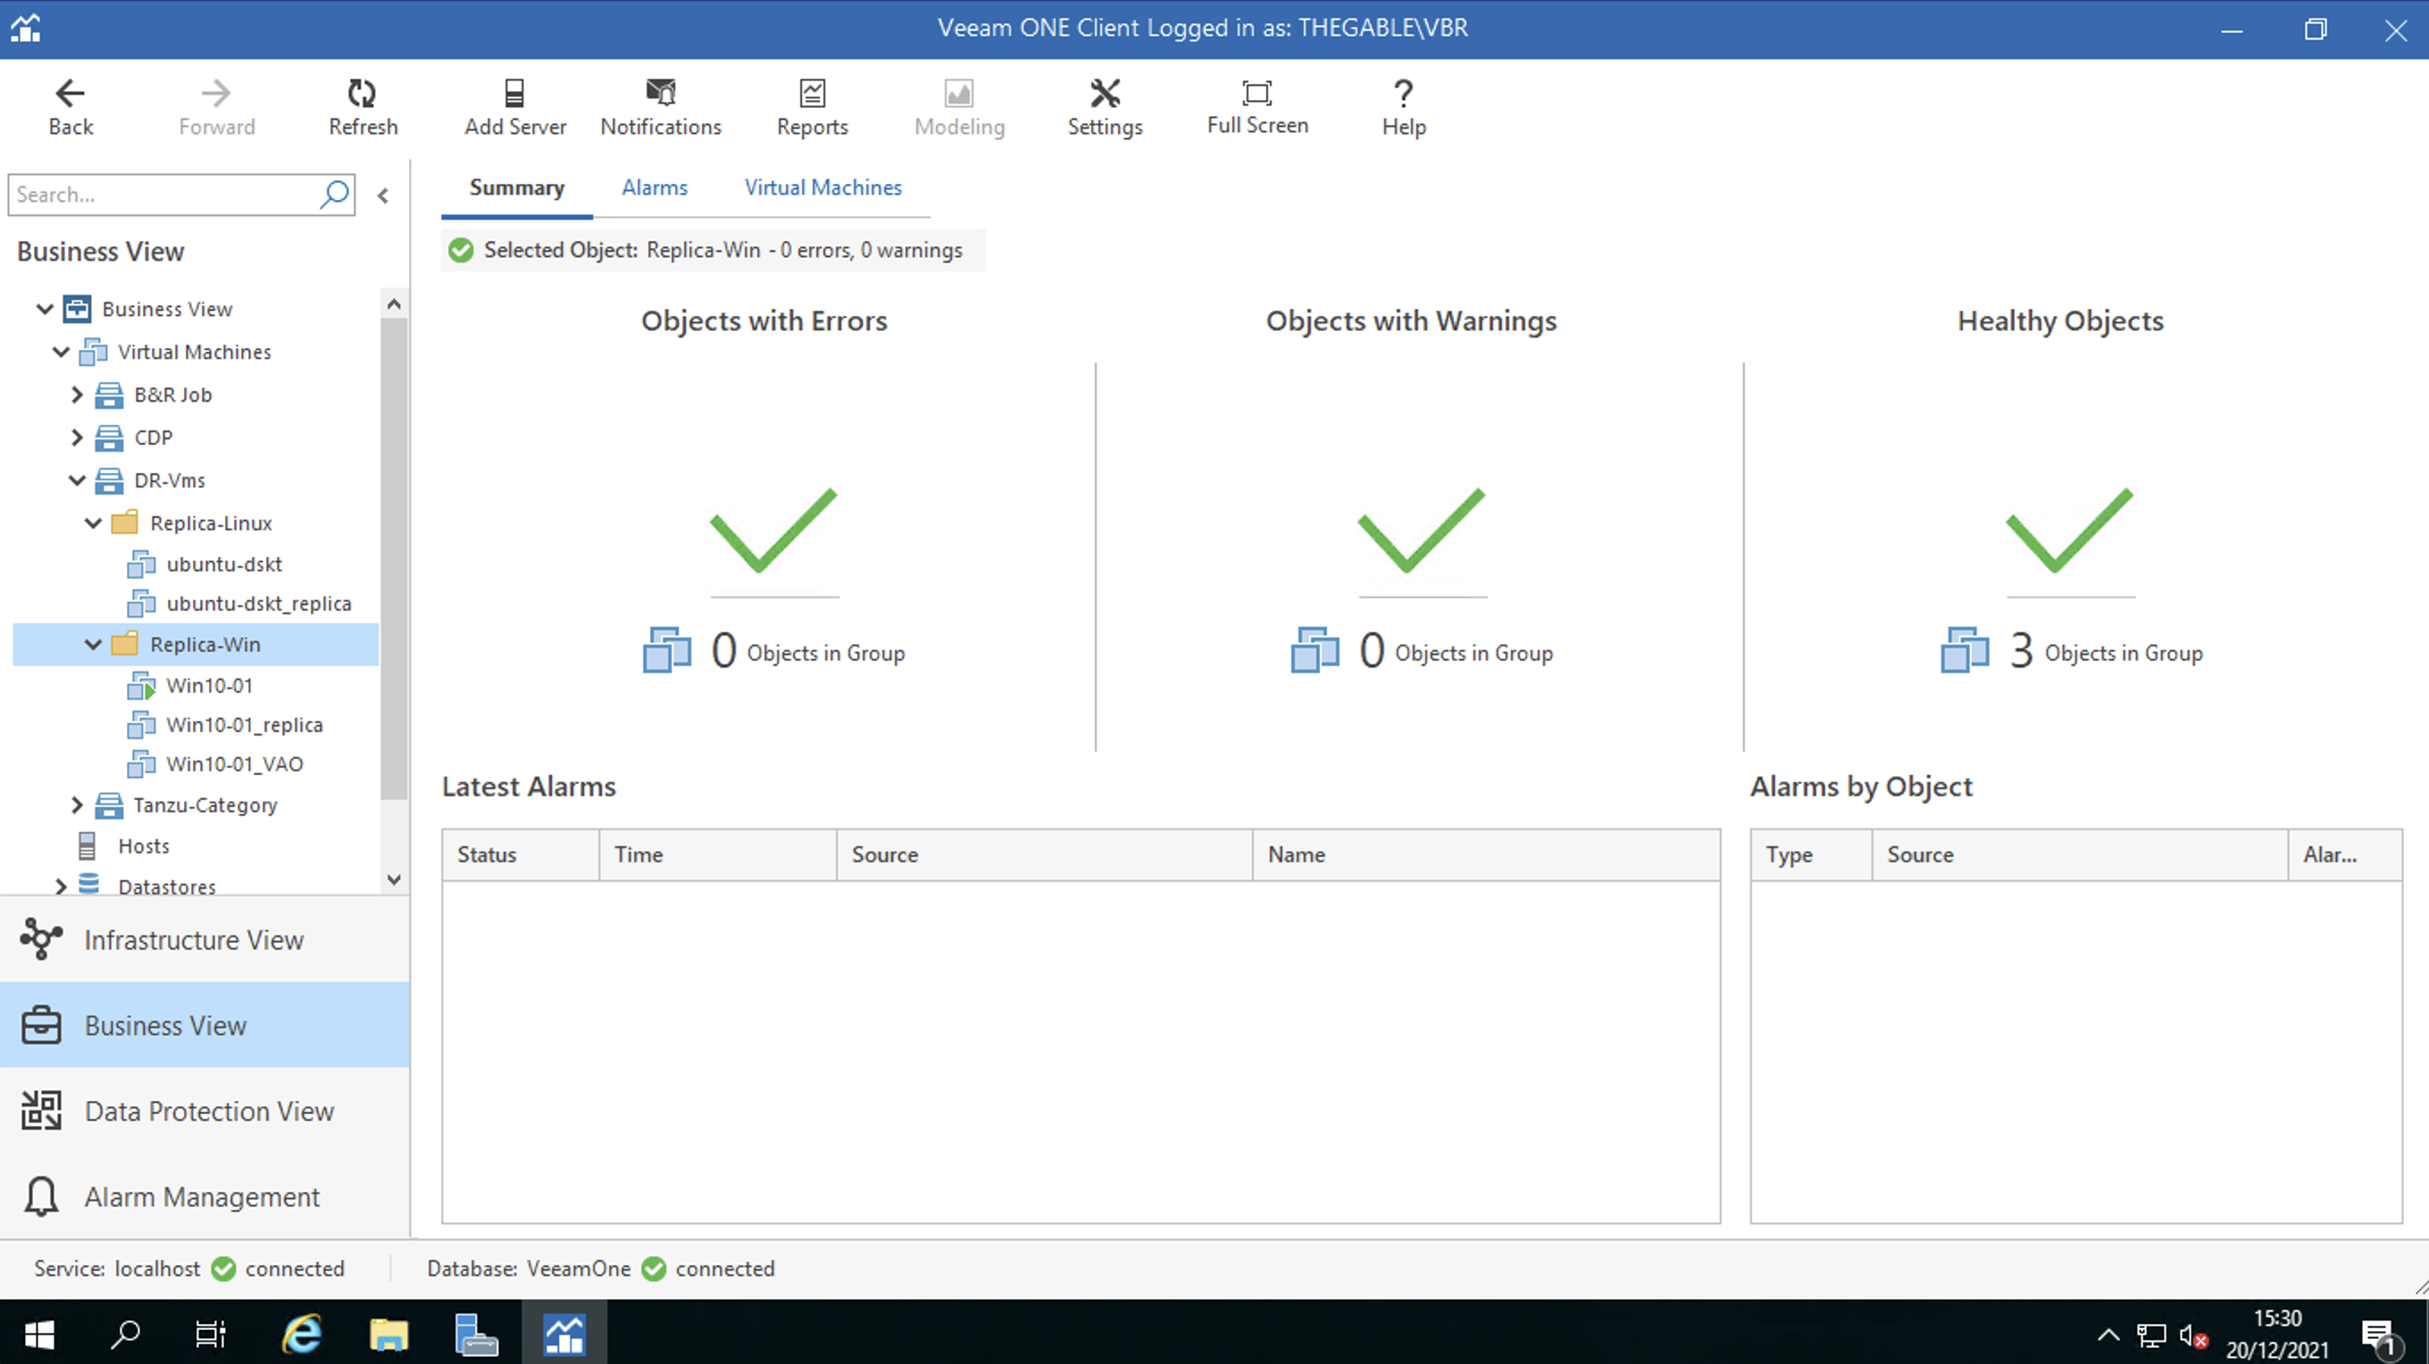Screen dimensions: 2429x1364
Task: Open Alarm Management section
Action: pos(205,1196)
